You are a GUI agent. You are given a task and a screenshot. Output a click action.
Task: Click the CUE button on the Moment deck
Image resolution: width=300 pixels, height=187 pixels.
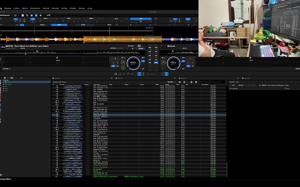pos(163,62)
